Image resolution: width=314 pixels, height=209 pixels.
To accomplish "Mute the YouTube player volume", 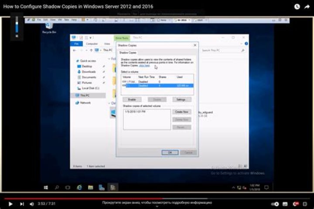I will [32, 204].
